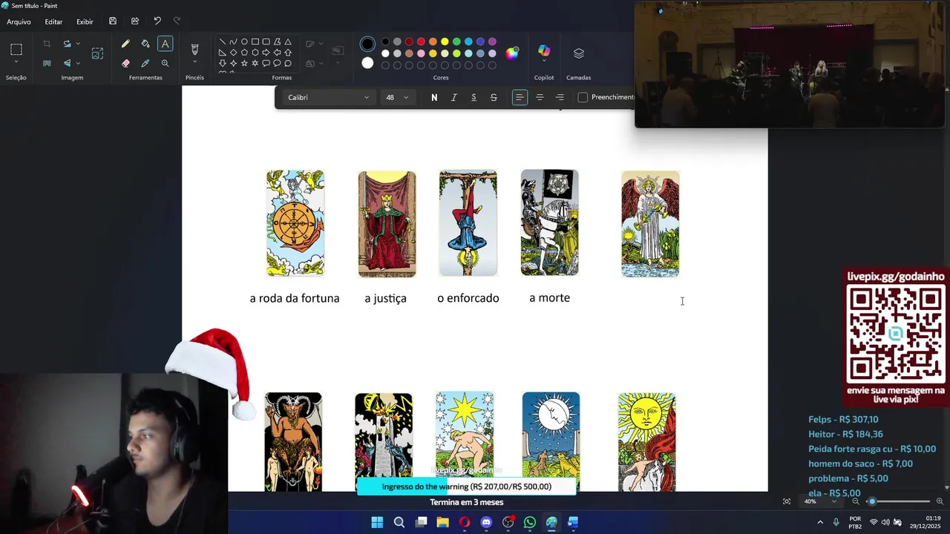Screen dimensions: 950x534
Task: Adjust the zoom slider handle
Action: 872,501
